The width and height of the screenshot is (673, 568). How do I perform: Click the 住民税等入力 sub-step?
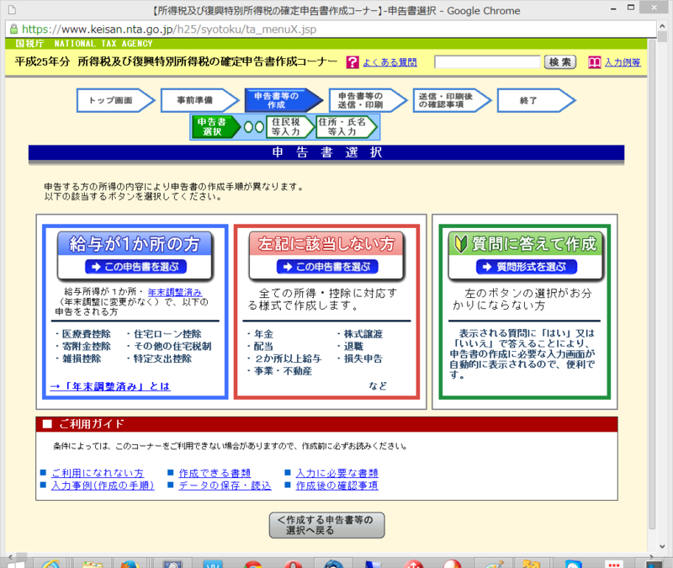tap(290, 127)
